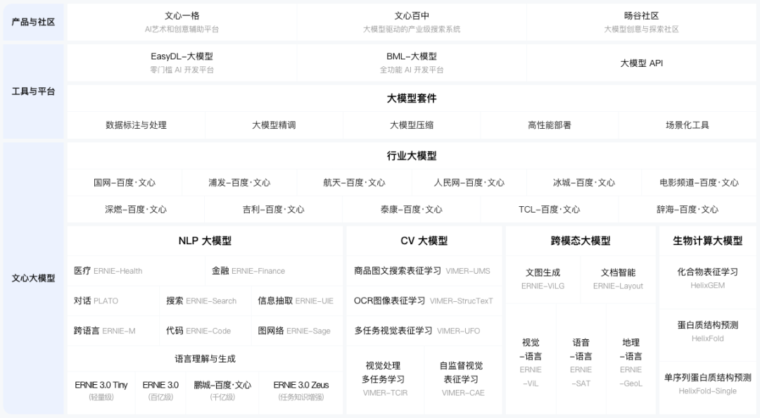Select 文档智能 ERNIE-Layout cell

click(618, 279)
